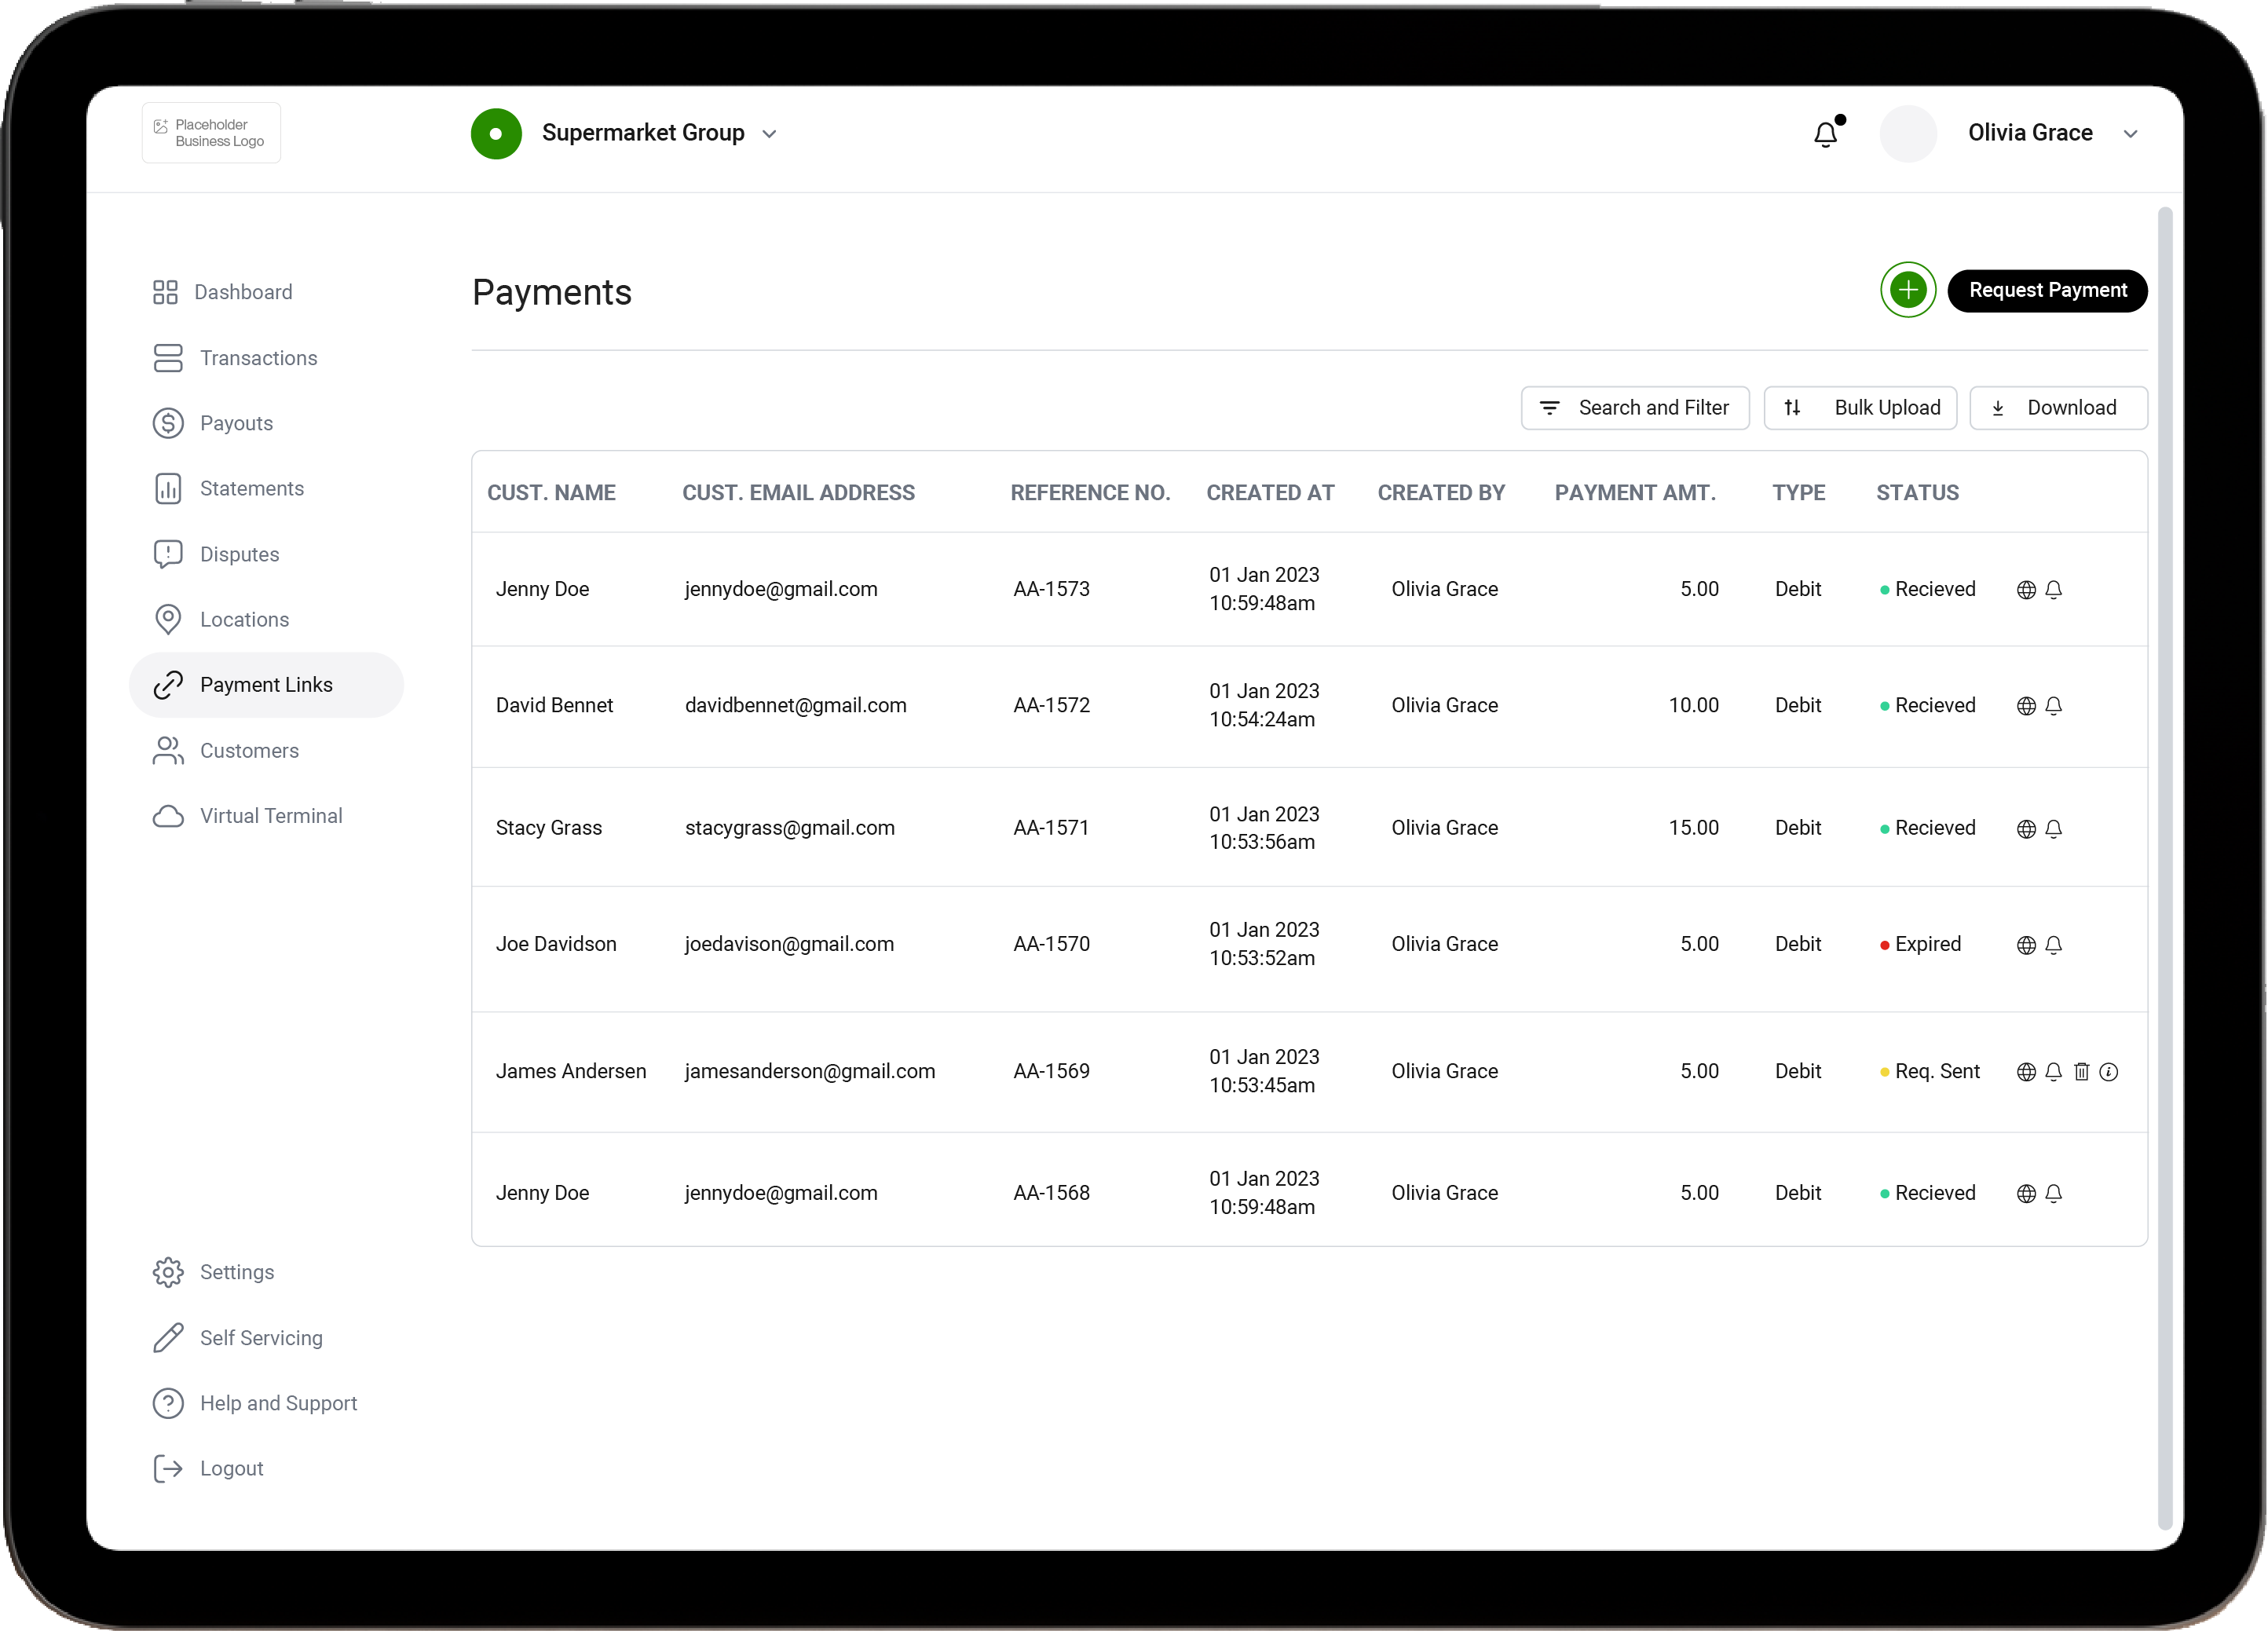Click REFERENCE NO. column header
This screenshot has height=1631, width=2268.
tap(1090, 493)
